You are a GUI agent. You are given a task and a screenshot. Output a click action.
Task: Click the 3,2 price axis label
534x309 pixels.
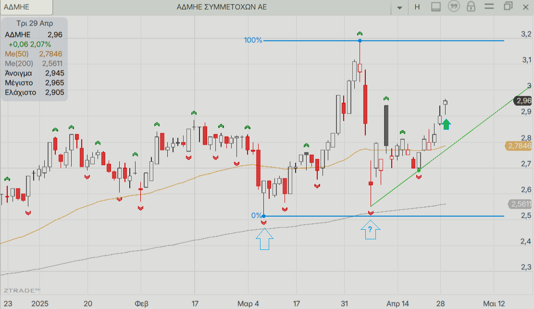click(x=526, y=34)
